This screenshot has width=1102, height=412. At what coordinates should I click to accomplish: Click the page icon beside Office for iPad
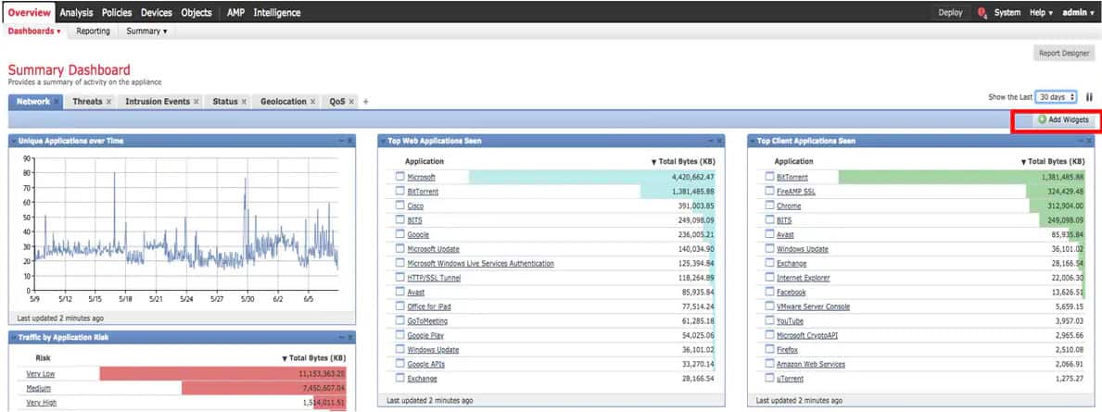click(x=399, y=306)
